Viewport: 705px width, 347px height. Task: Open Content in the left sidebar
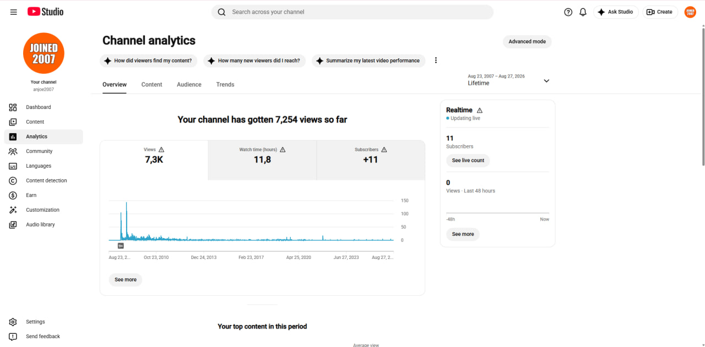[44, 122]
